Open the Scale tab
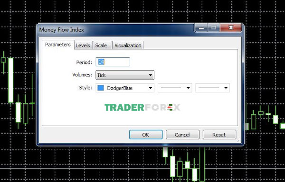The image size is (285, 182). coord(102,45)
